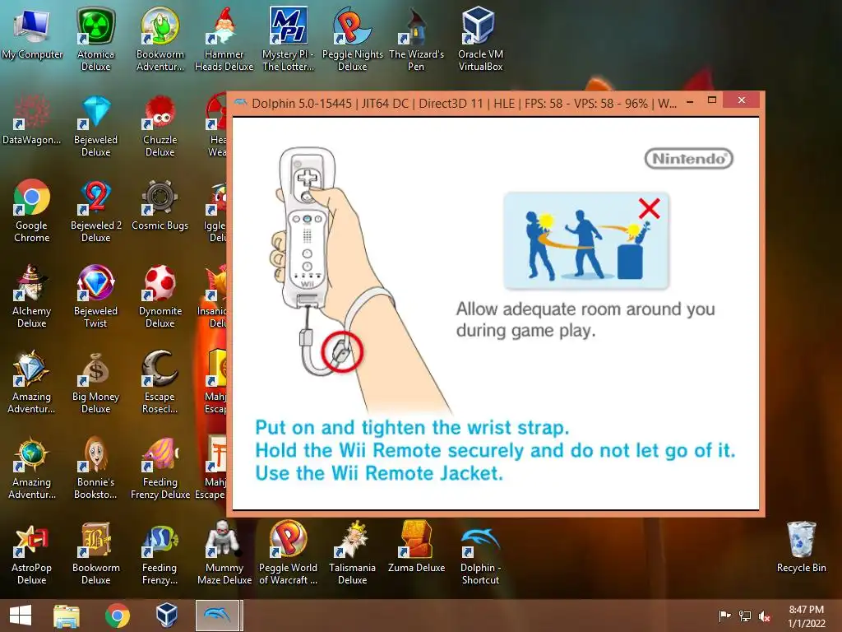Open Peggle World of Warcraft shortcut
The image size is (842, 632).
pos(289,553)
